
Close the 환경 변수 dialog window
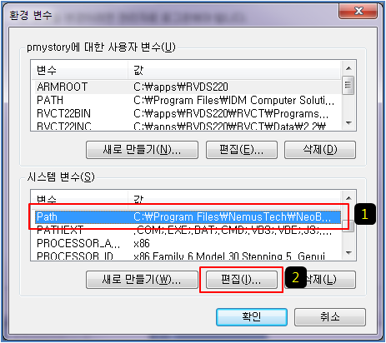coord(358,11)
